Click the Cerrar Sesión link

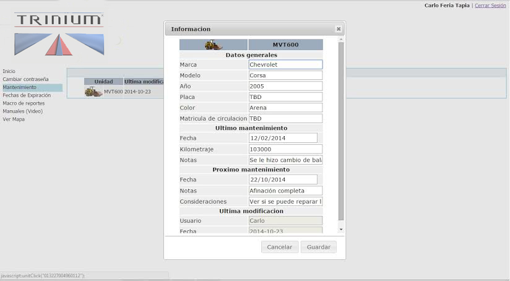490,6
